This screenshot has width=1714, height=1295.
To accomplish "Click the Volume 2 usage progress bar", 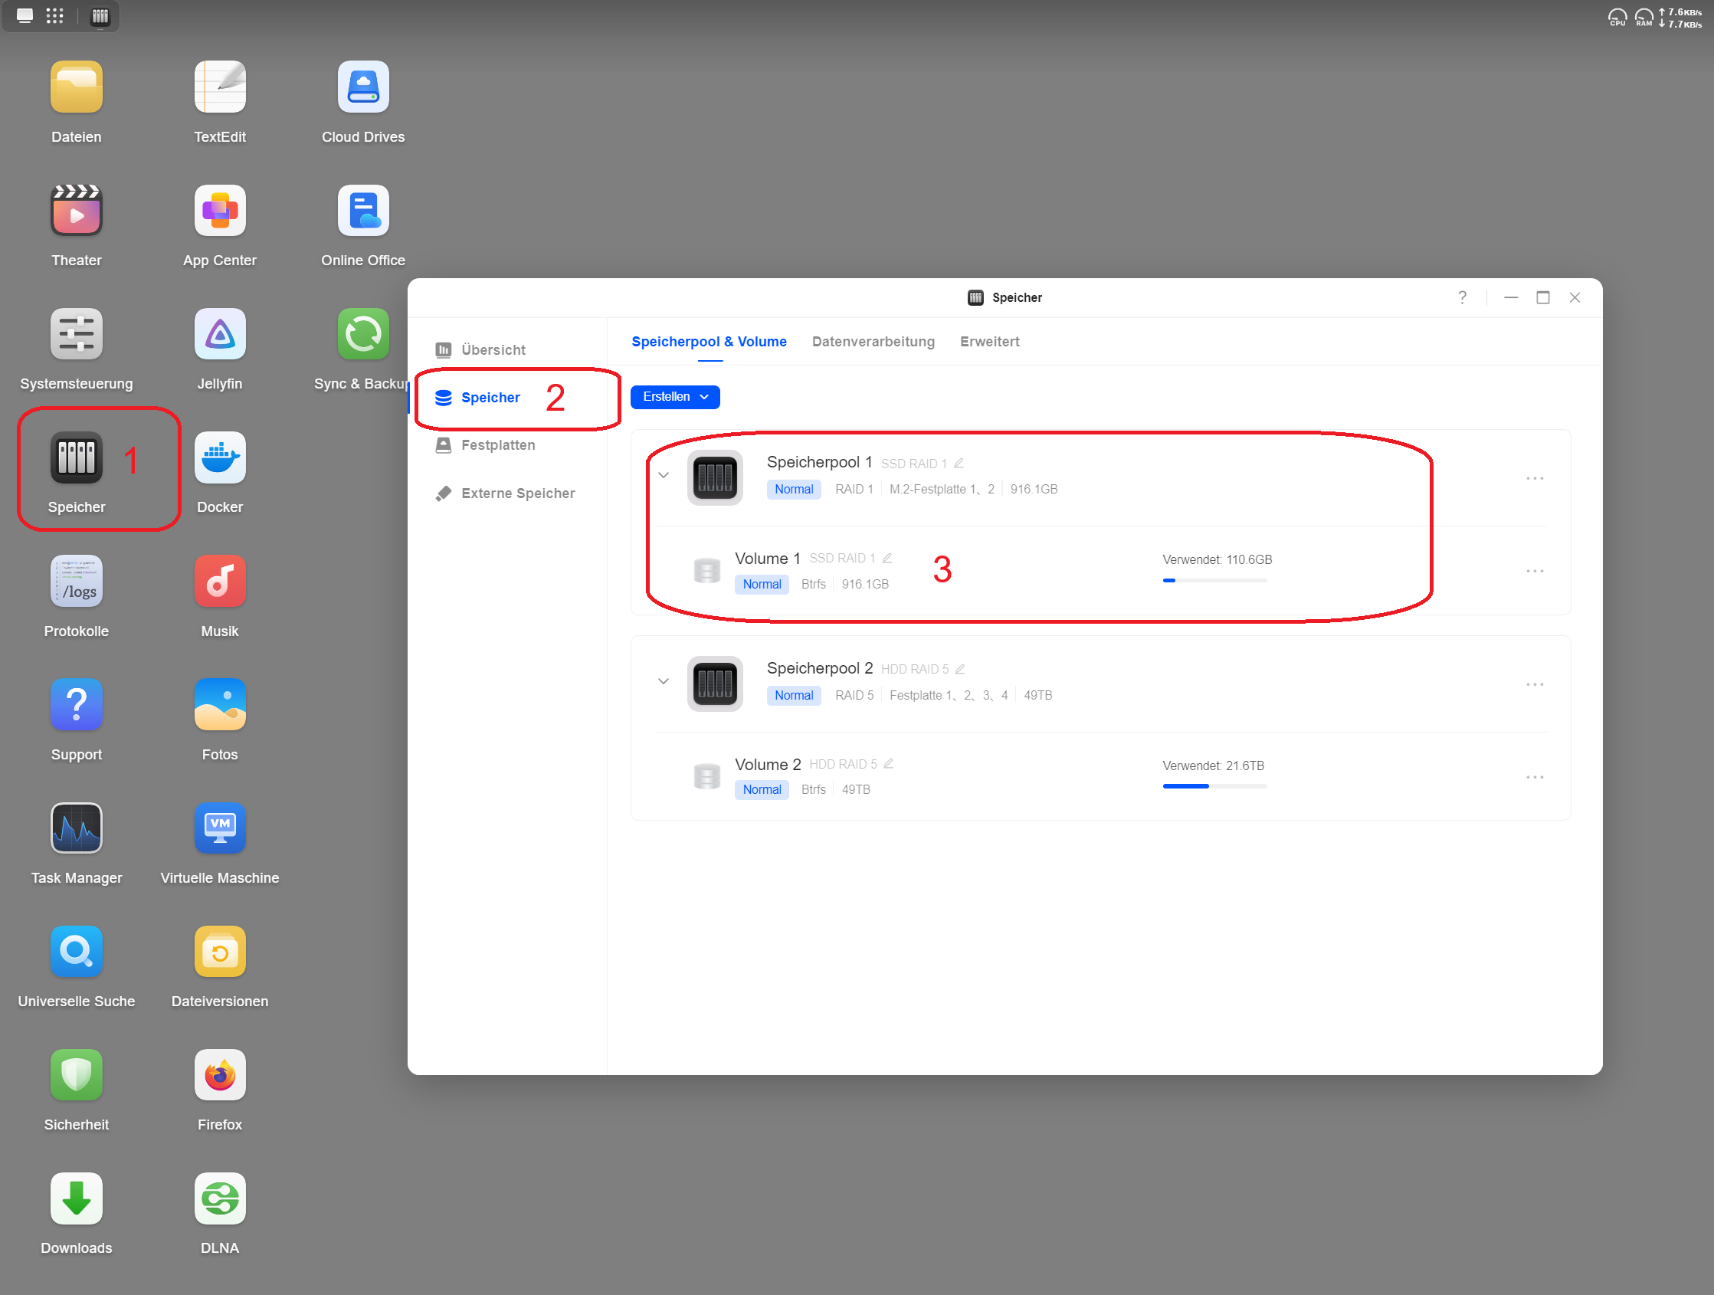I will (1214, 786).
